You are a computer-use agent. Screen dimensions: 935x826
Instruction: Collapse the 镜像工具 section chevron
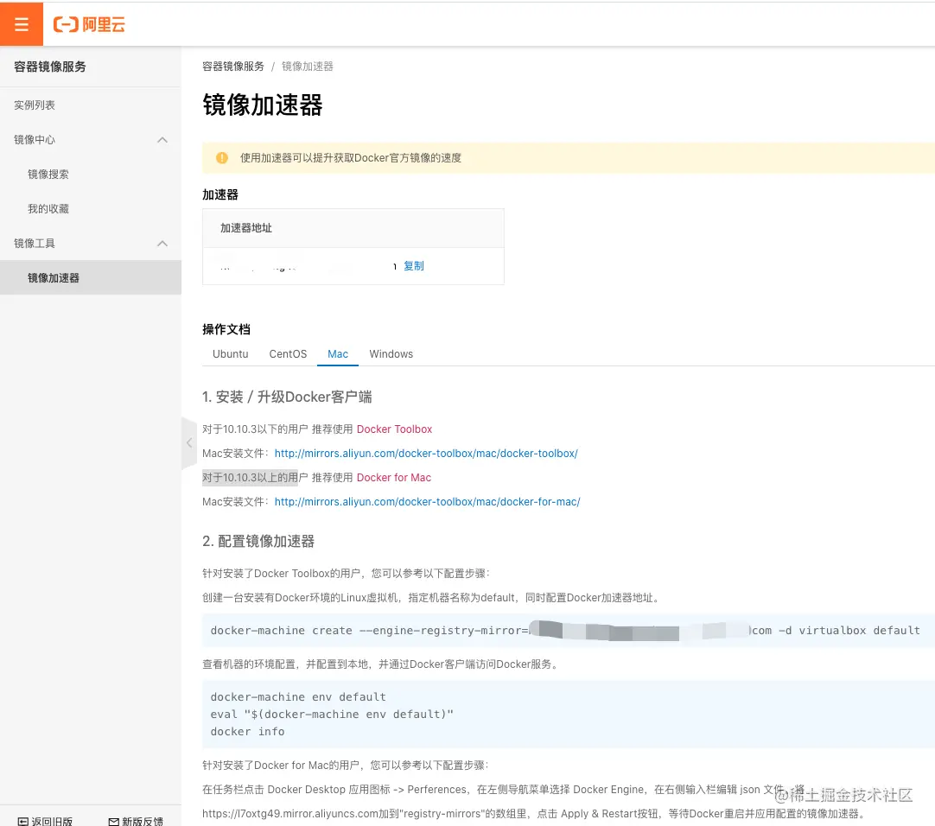pos(162,243)
